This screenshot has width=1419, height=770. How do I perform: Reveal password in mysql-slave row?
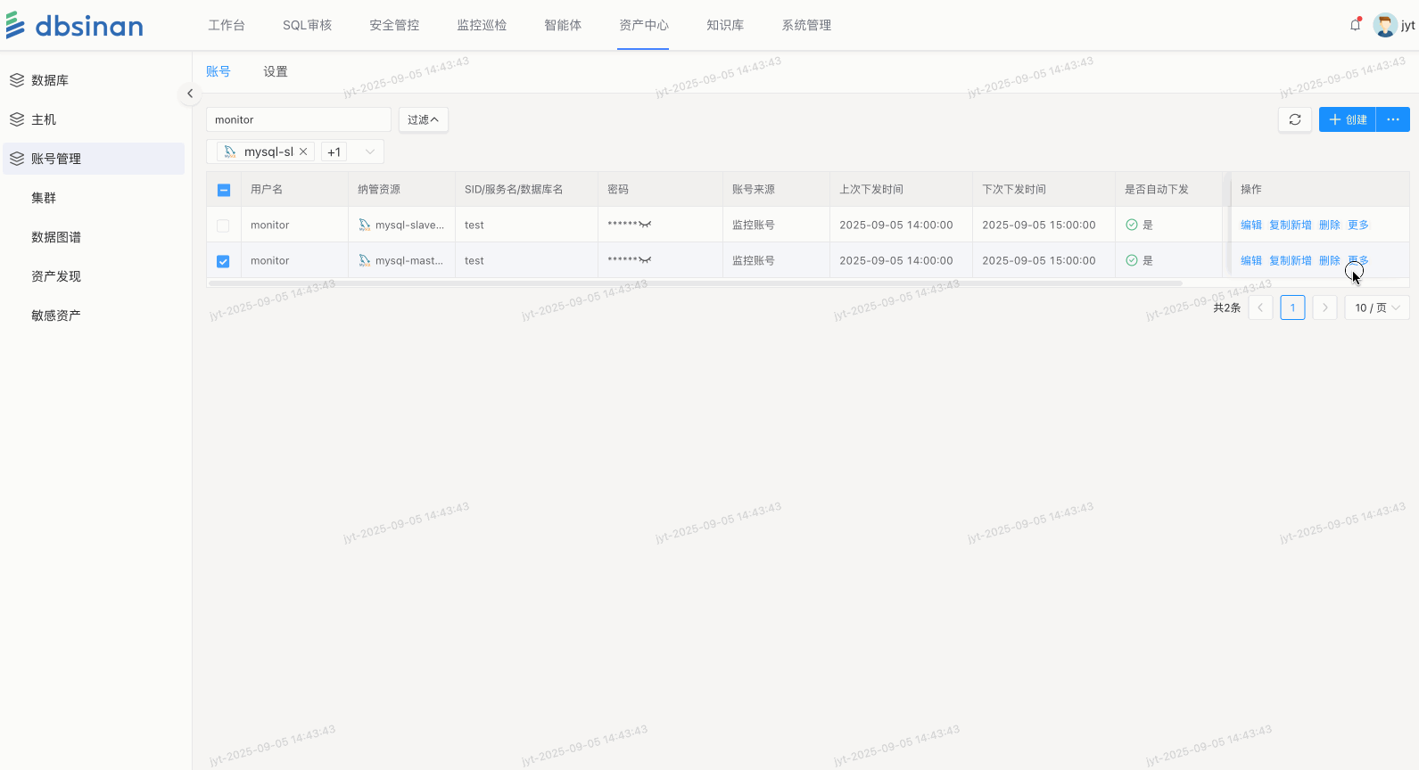(x=645, y=225)
